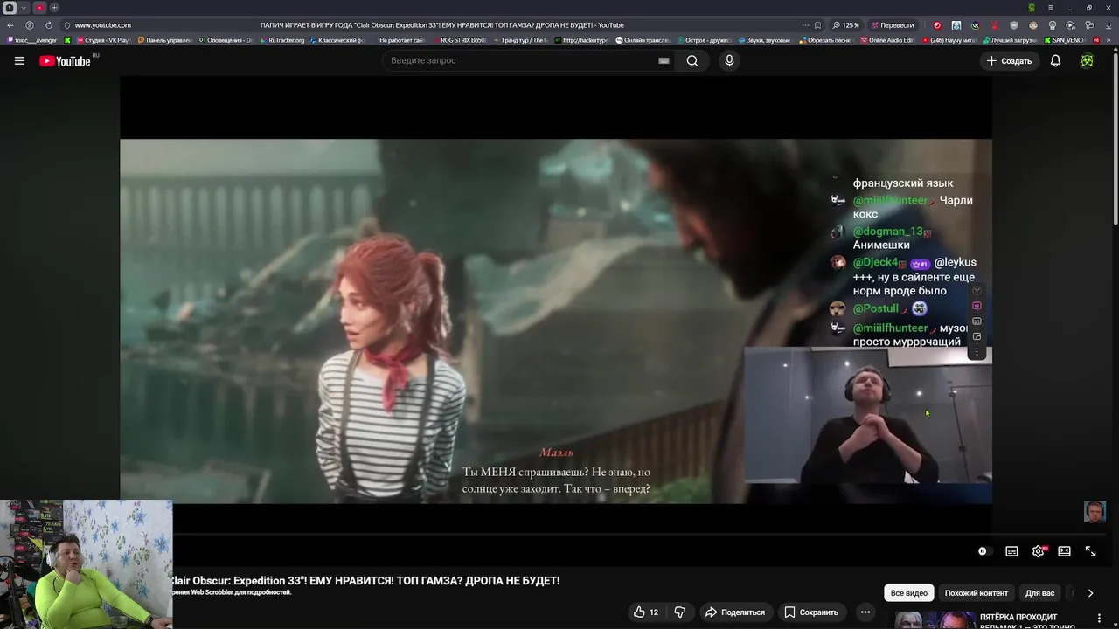1119x629 pixels.
Task: Select the Для вас chip
Action: coord(1039,593)
